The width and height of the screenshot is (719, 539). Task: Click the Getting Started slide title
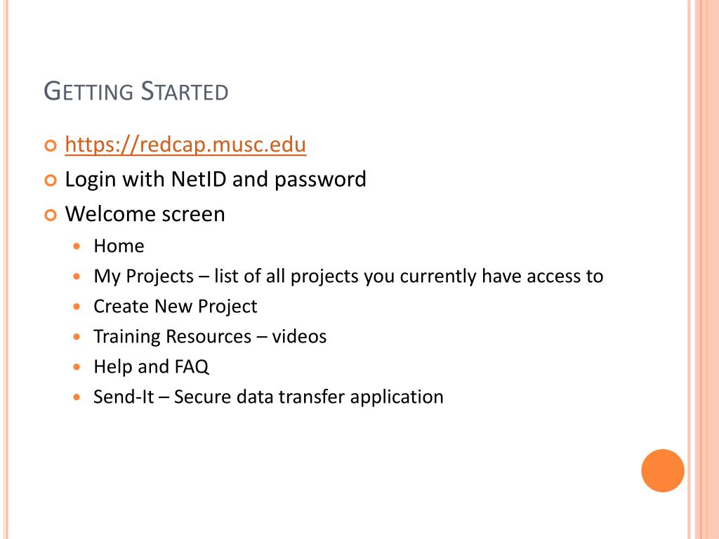coord(136,91)
